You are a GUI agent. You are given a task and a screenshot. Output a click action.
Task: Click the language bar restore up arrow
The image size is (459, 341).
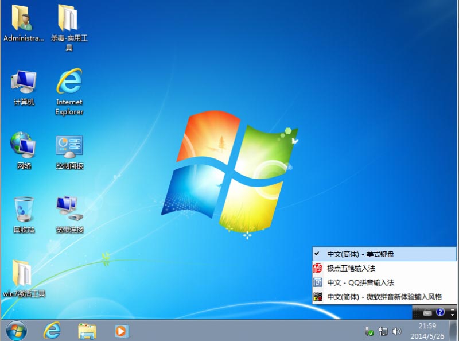coord(453,309)
